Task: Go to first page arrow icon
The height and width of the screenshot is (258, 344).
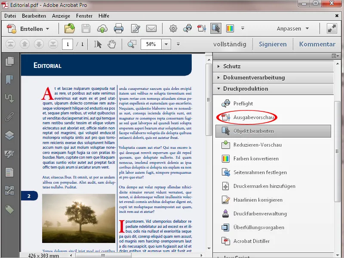Action: point(10,44)
